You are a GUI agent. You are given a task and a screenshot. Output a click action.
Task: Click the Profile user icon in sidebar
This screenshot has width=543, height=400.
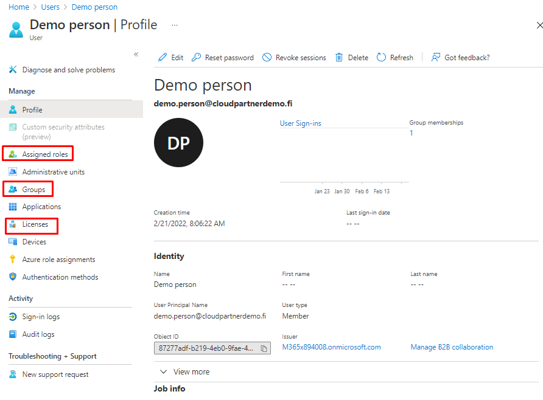pos(13,109)
